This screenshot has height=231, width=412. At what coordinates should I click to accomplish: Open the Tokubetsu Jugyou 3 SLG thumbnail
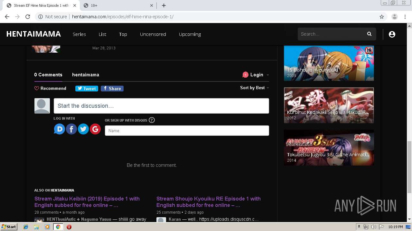(x=329, y=148)
